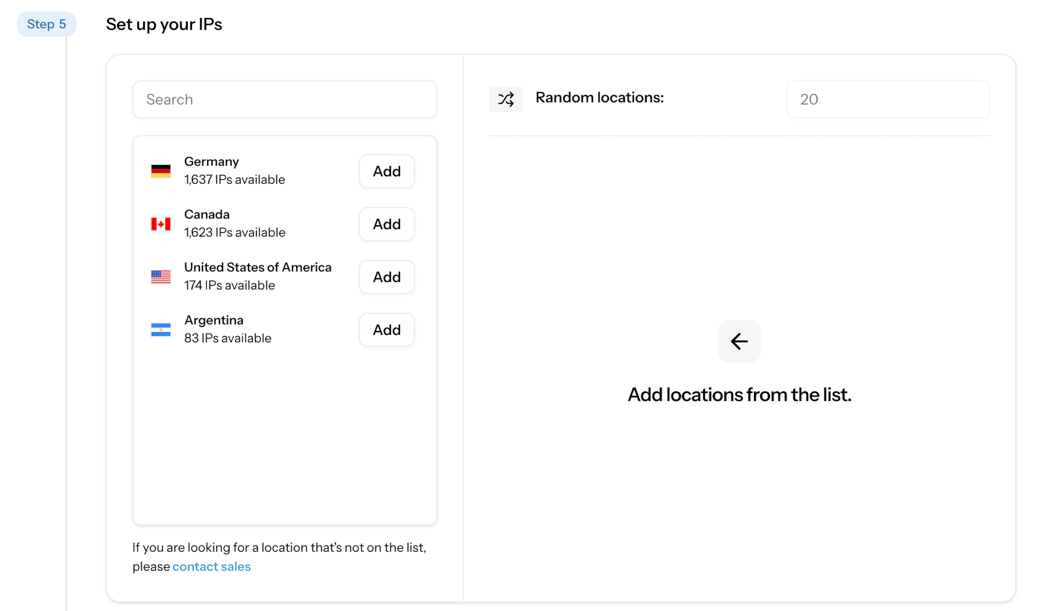
Task: Click the 'Set up your IPs' heading
Action: [164, 24]
